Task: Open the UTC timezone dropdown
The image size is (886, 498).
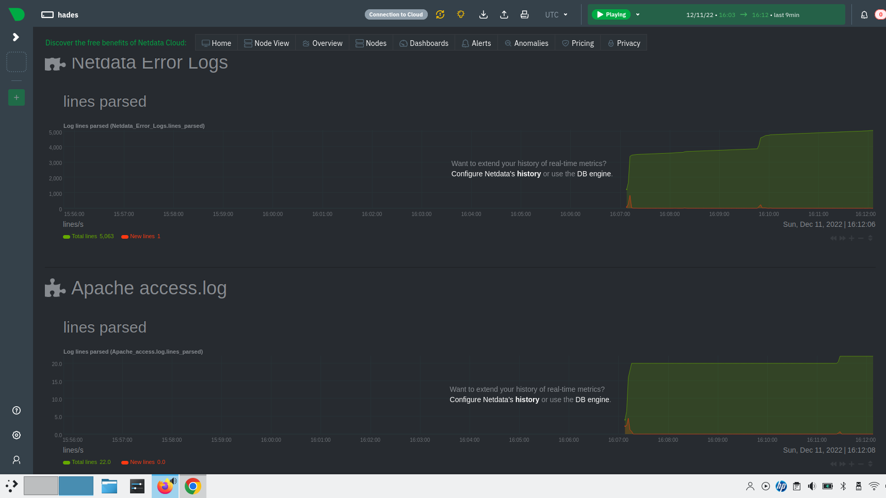Action: click(556, 15)
